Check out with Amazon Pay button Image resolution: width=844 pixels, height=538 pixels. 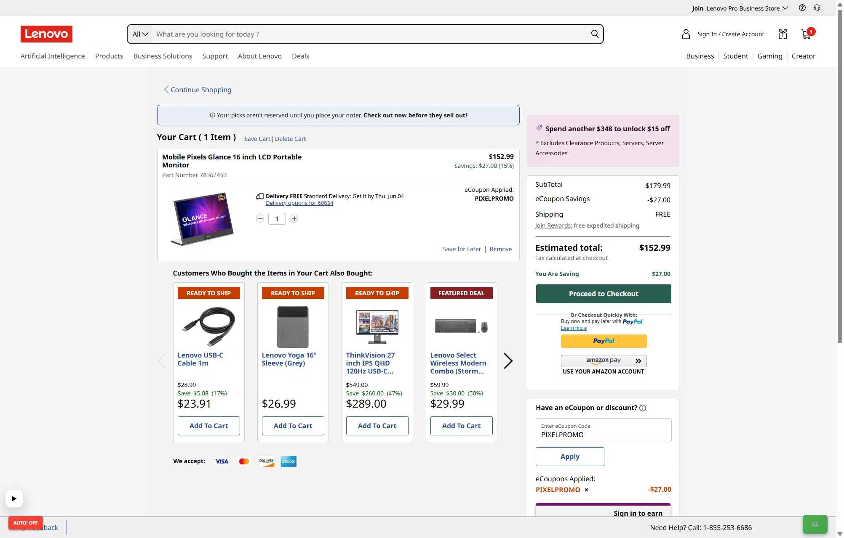[x=604, y=360]
